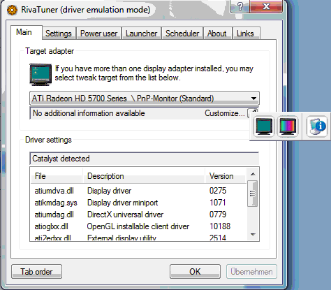The height and width of the screenshot is (290, 331).
Task: Click the help question mark button
Action: click(240, 6)
